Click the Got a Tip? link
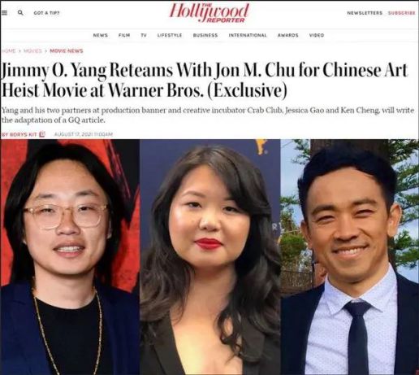 point(46,13)
